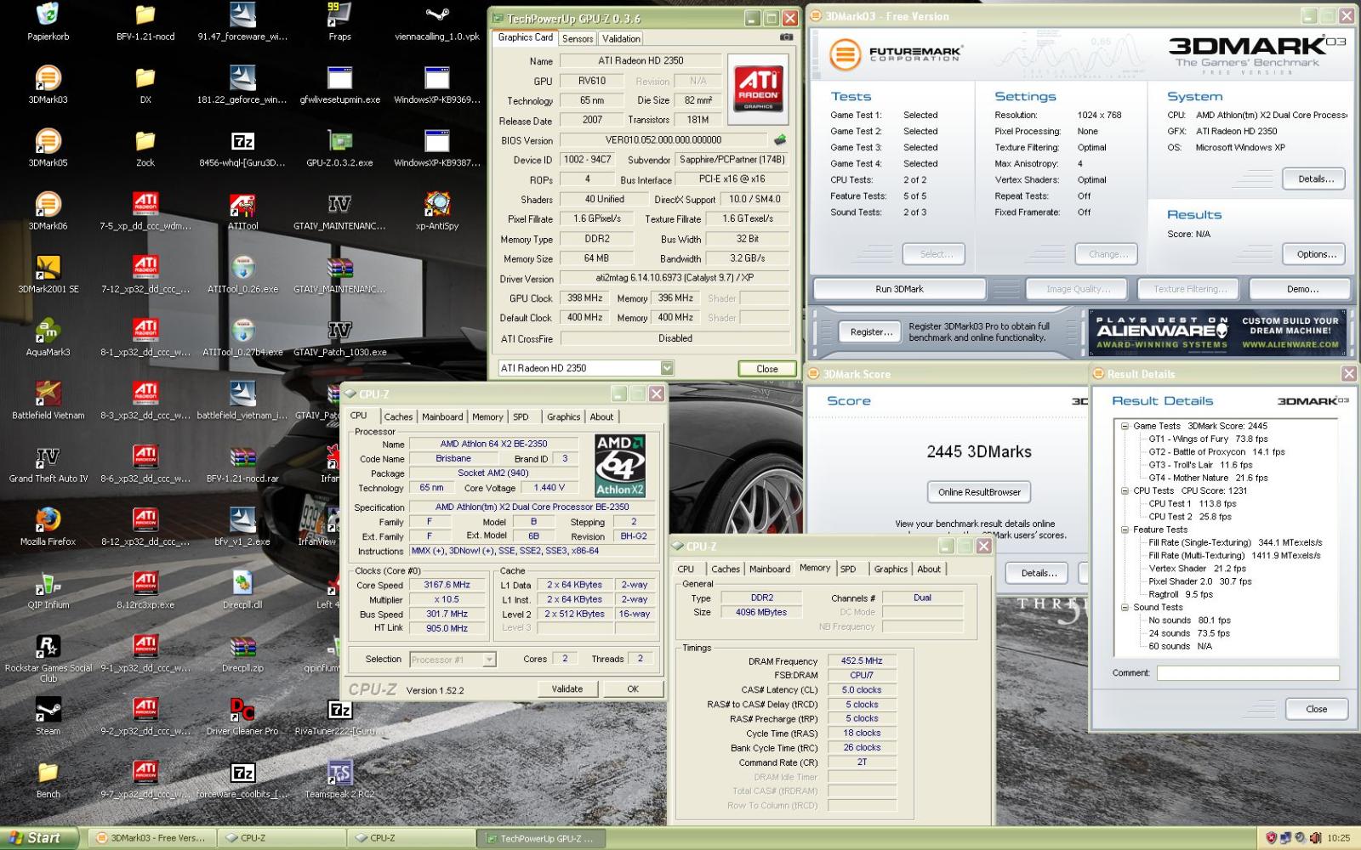Screen dimensions: 1361x850
Task: Open ATITool desktop shortcut
Action: click(x=242, y=211)
